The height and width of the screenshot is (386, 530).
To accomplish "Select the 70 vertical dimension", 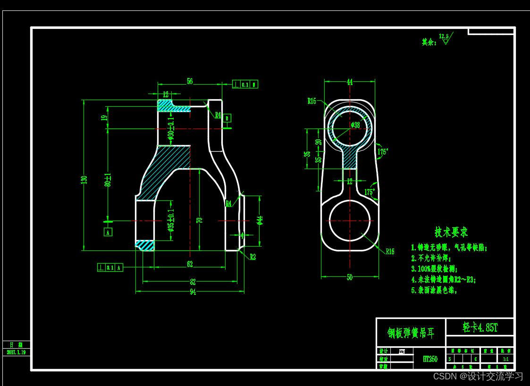I will [200, 220].
